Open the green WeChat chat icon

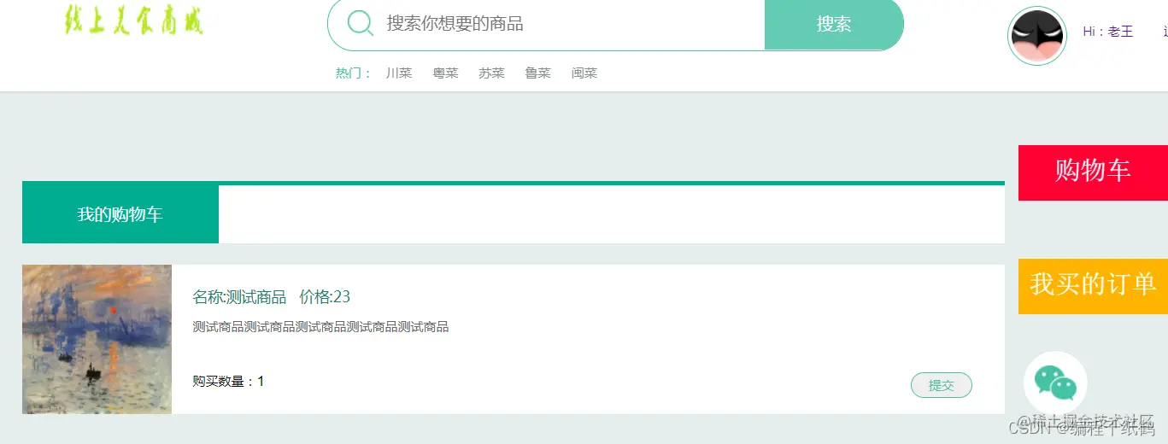coord(1055,383)
